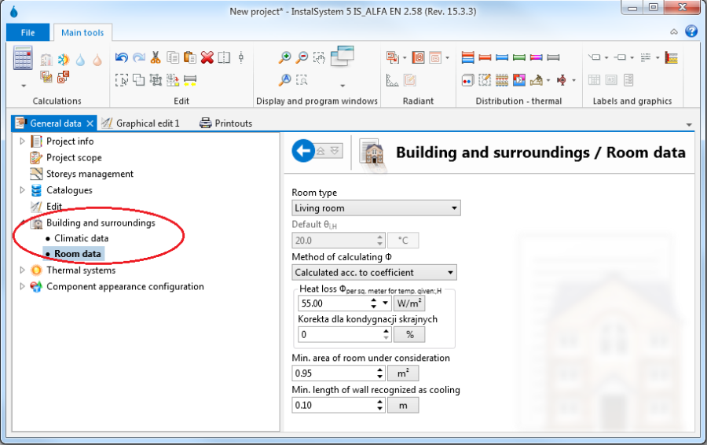Click the Paste clipboard icon
This screenshot has height=445, width=707.
(x=189, y=57)
